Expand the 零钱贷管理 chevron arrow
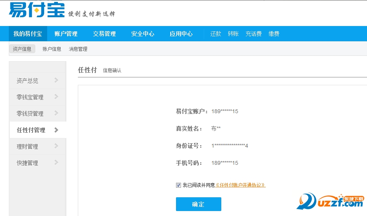367x216 pixels. 56,113
